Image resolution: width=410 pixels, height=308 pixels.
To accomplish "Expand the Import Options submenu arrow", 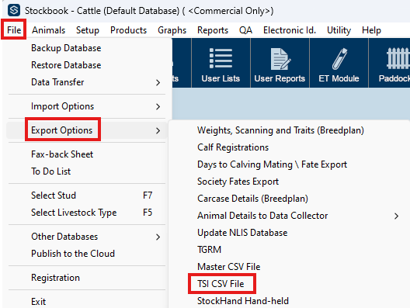I will 158,107.
